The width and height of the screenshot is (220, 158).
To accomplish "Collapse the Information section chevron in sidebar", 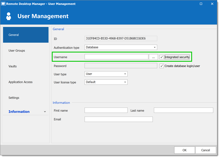I will tap(45, 112).
